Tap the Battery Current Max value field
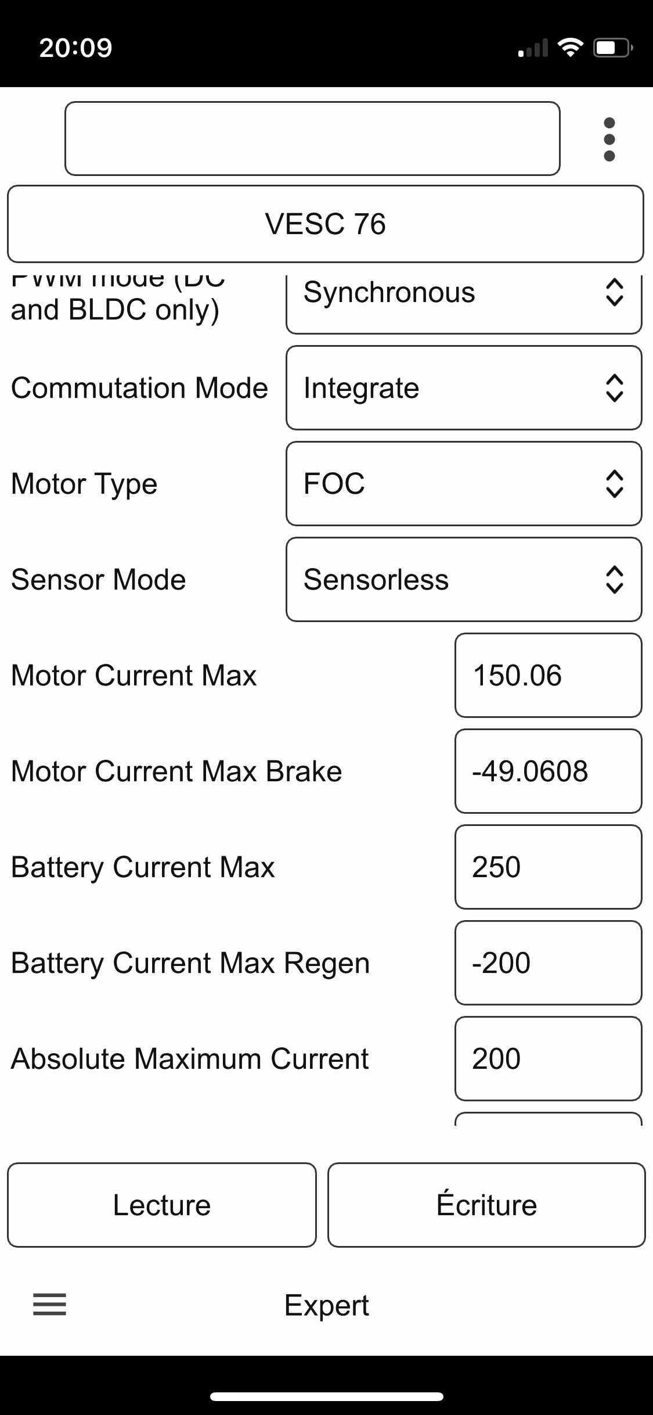This screenshot has width=653, height=1415. [x=548, y=867]
